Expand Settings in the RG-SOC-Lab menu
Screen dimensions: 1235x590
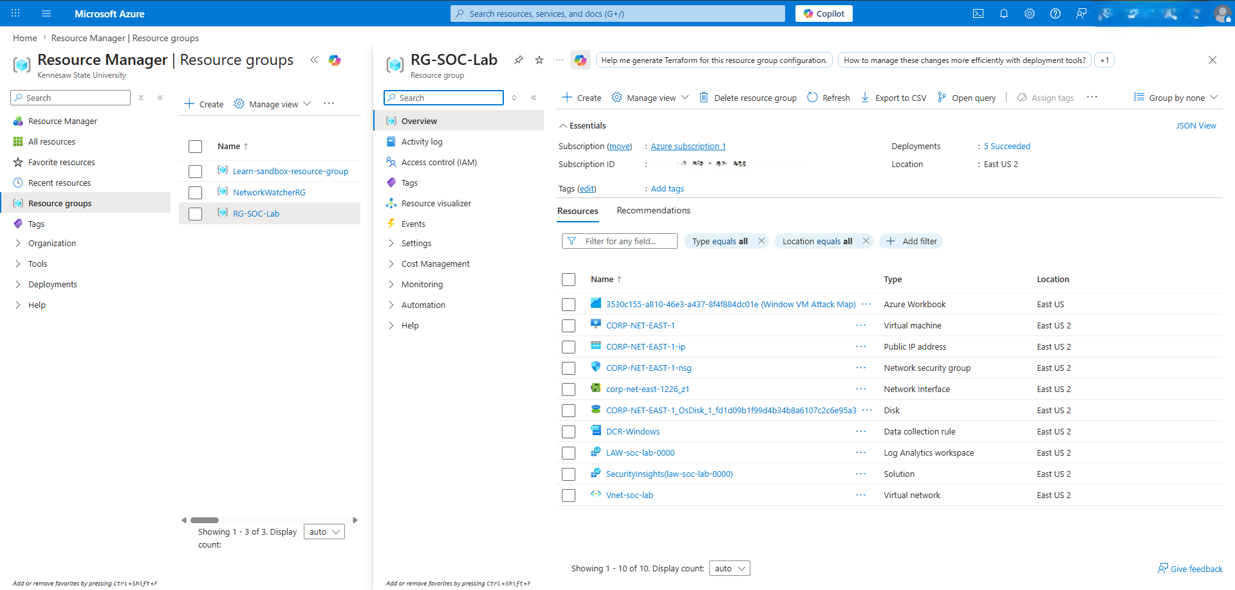(391, 243)
